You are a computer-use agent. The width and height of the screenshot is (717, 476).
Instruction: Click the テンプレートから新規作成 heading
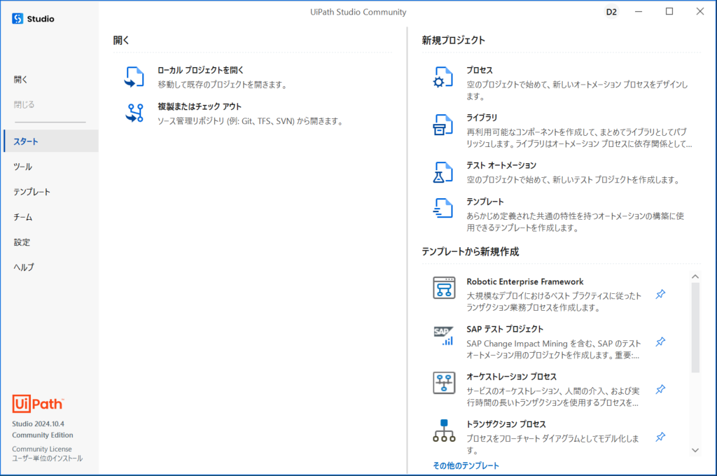point(470,251)
